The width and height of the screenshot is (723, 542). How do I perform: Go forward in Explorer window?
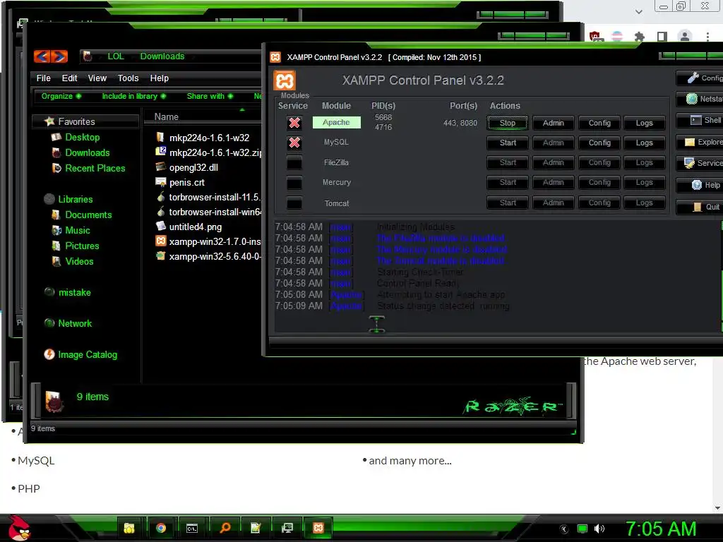pos(59,56)
